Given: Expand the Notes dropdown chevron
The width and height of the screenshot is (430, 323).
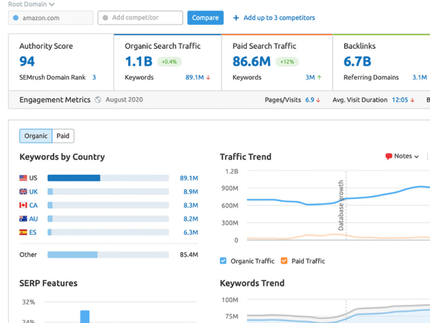Looking at the screenshot, I should pyautogui.click(x=417, y=157).
